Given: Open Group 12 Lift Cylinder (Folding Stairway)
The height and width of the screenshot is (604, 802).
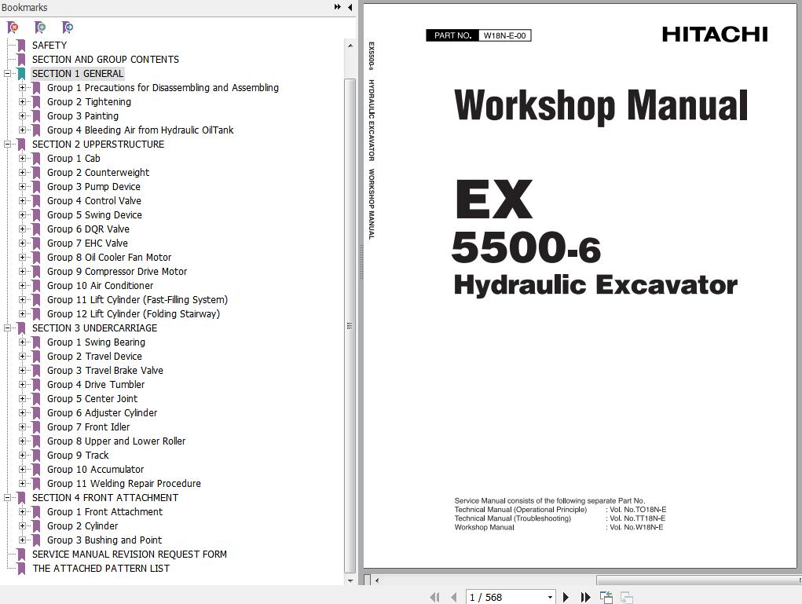Looking at the screenshot, I should tap(134, 314).
